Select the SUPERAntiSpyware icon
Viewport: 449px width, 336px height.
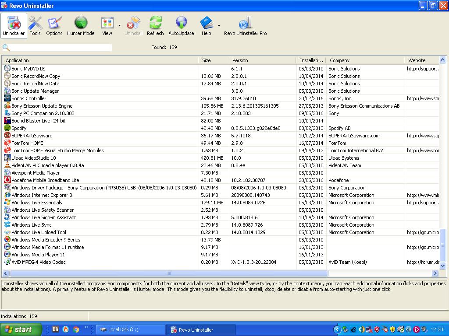click(7, 135)
